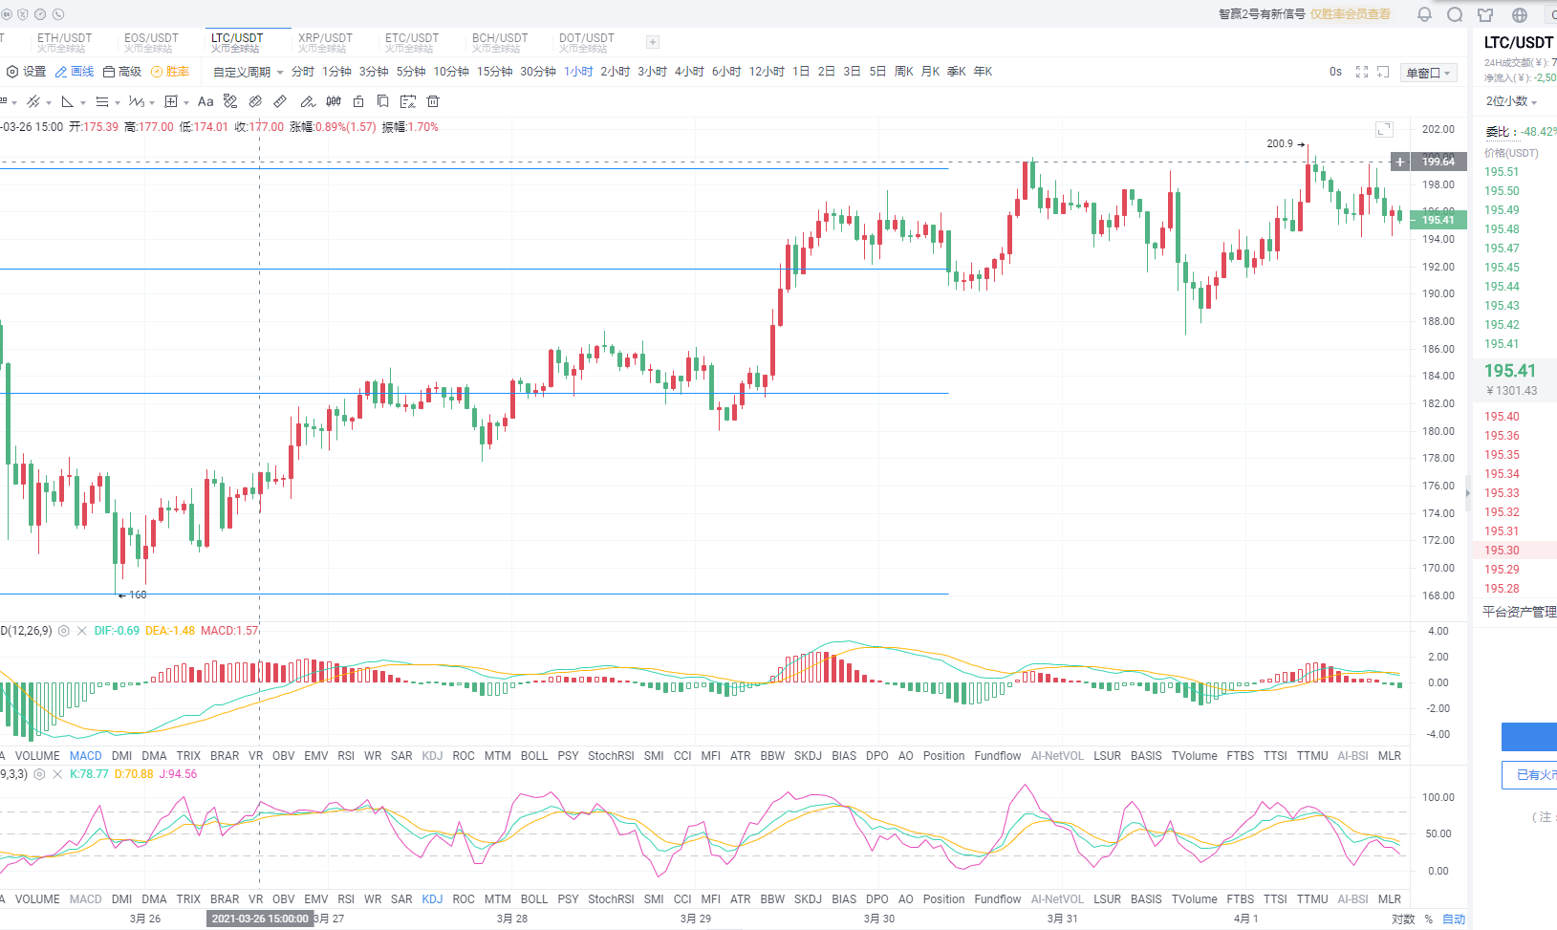Click the add-window icon beside fullscreen

[1383, 72]
